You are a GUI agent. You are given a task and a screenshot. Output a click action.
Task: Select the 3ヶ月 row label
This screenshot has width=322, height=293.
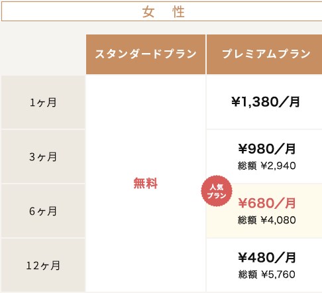click(43, 156)
